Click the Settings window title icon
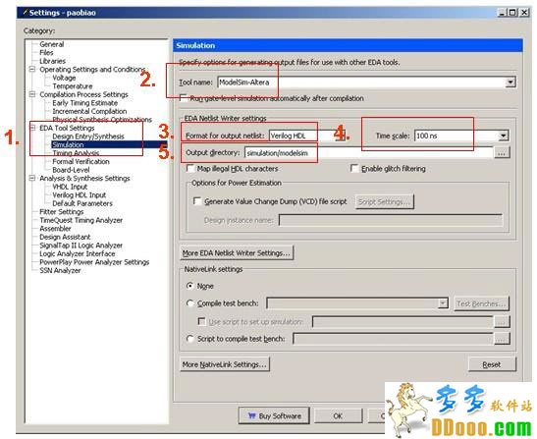Screen dimensions: 537x439 [25, 13]
